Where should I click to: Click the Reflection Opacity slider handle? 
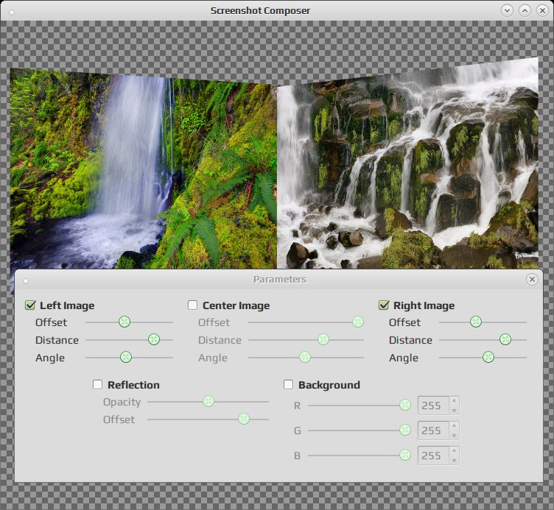coord(208,401)
